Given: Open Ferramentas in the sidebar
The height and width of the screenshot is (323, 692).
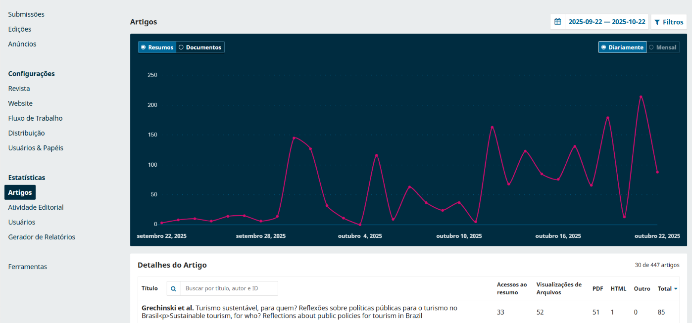Looking at the screenshot, I should [28, 267].
